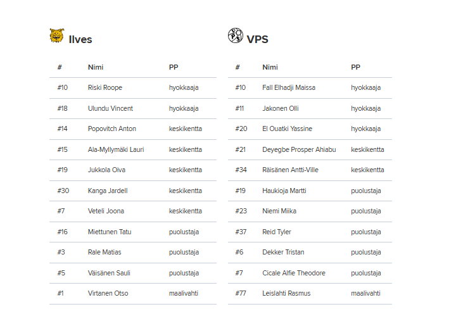Click the Ilves lynx team logo
Image resolution: width=456 pixels, height=314 pixels.
57,36
